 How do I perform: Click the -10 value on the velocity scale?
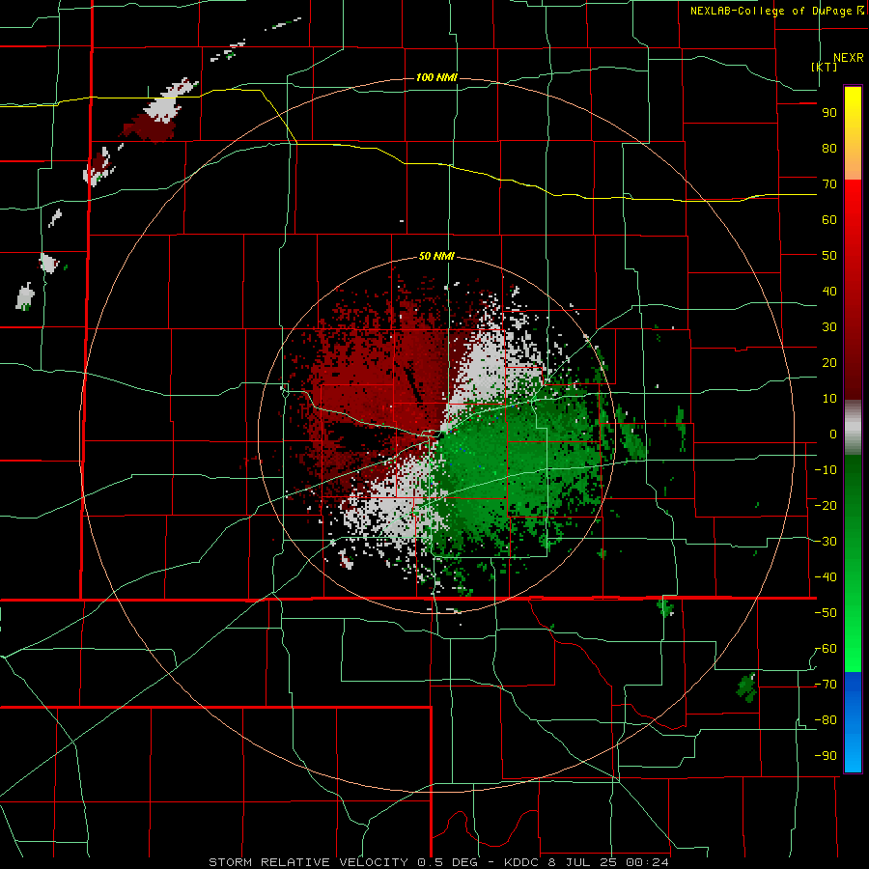pyautogui.click(x=826, y=470)
